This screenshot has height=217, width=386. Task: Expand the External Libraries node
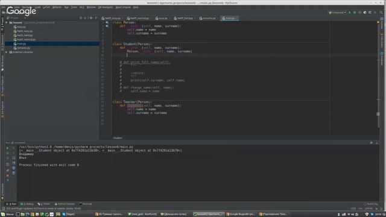7,52
